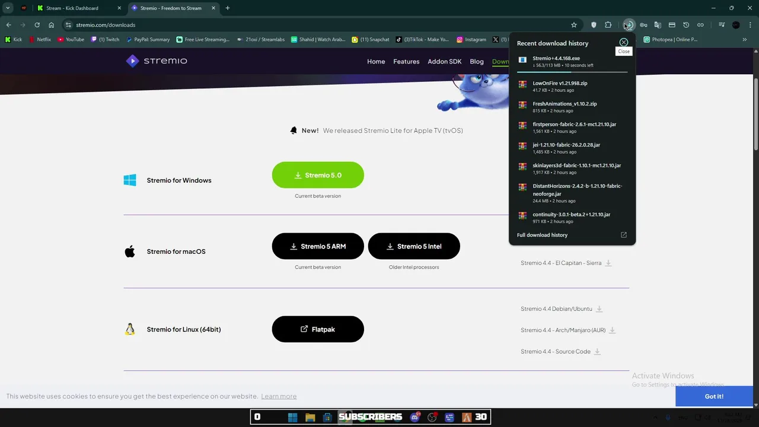
Task: Download Stremio 5.0 for Windows
Action: click(x=318, y=175)
